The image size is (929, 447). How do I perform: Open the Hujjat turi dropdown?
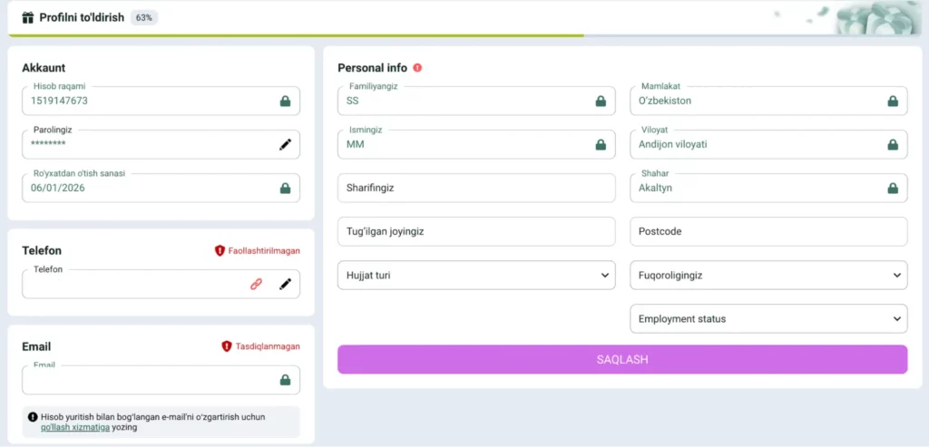[x=476, y=275]
